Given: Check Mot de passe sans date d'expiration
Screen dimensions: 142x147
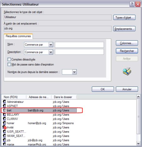Looking at the screenshot, I should click(9, 64).
